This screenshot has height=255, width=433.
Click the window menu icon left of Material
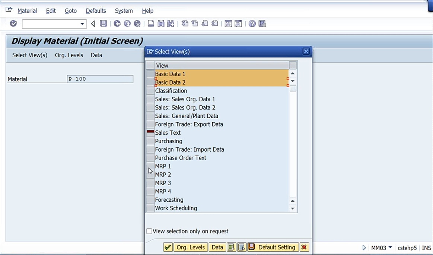pos(9,10)
